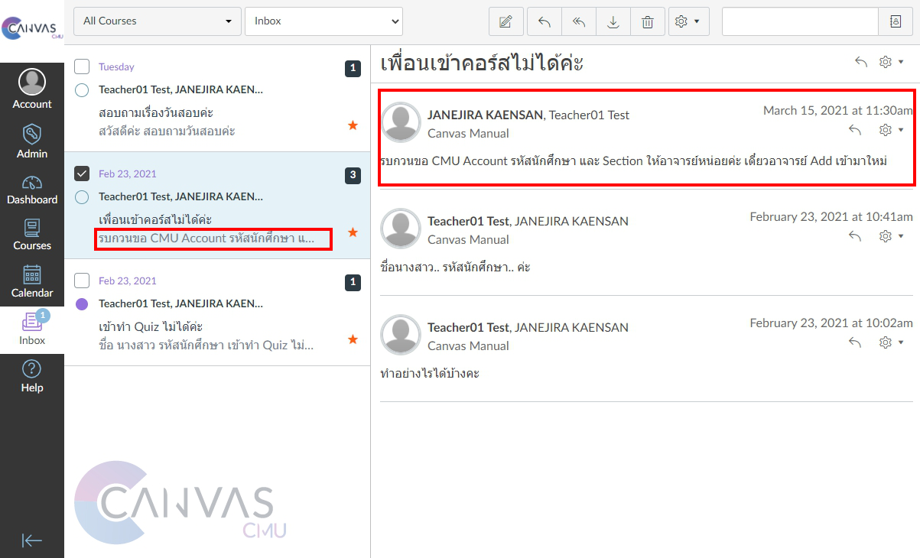Image resolution: width=920 pixels, height=558 pixels.
Task: Go to Calendar in the sidebar
Action: point(32,281)
